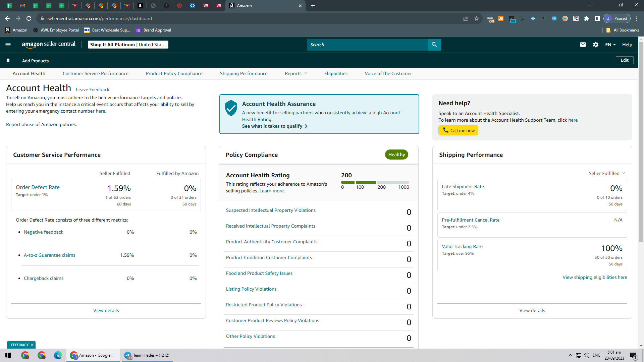Screen dimensions: 644x362
Task: Open the EN language dropdown
Action: [x=610, y=45]
